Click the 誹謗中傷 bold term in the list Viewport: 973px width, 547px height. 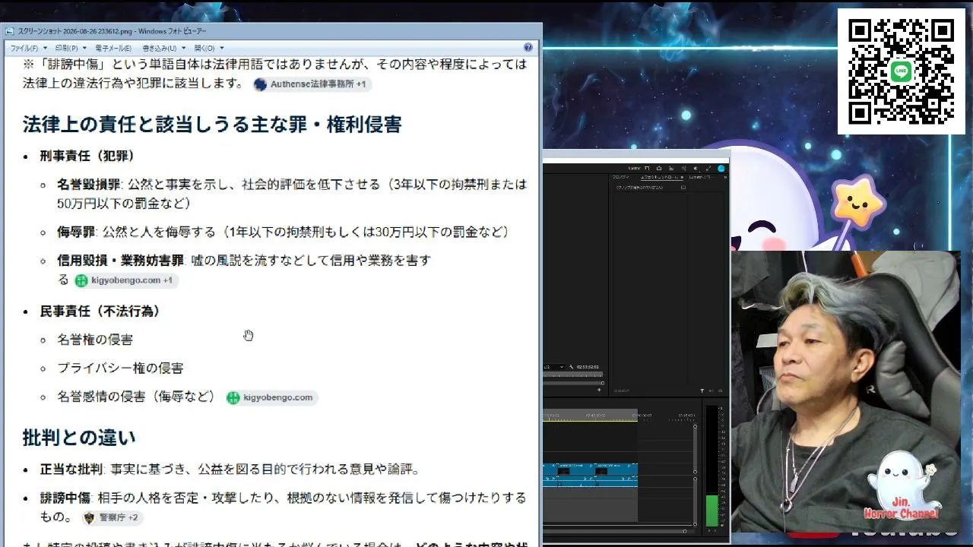coord(65,498)
